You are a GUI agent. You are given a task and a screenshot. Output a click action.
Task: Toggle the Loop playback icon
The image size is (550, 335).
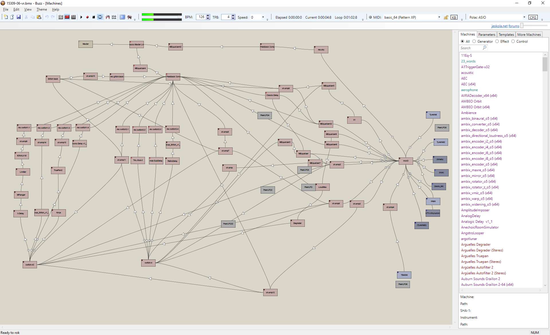click(x=100, y=17)
